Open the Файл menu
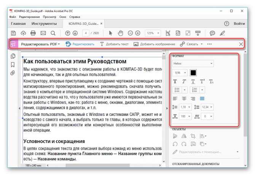The height and width of the screenshot is (175, 255). coord(13,17)
